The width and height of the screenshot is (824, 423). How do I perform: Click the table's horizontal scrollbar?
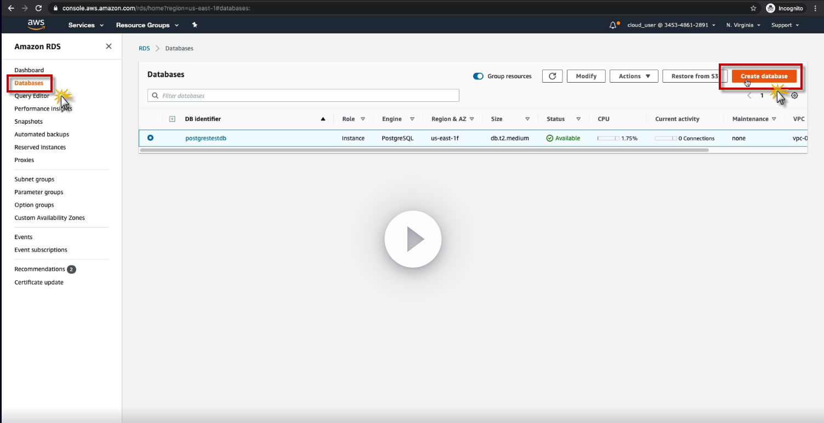pos(424,150)
